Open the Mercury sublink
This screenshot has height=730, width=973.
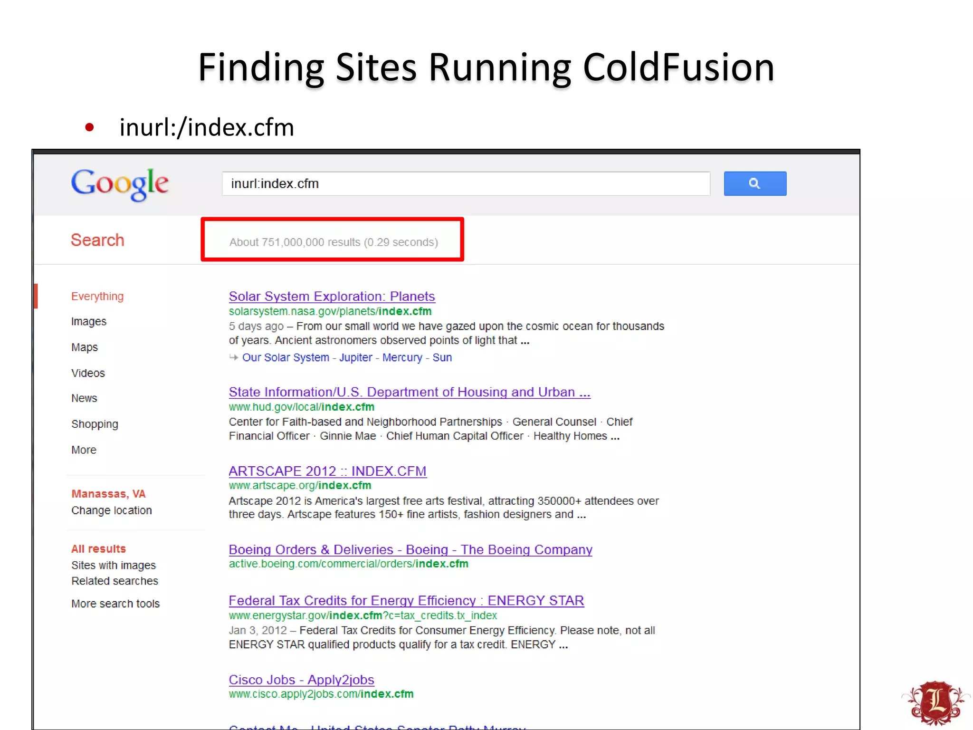tap(402, 357)
